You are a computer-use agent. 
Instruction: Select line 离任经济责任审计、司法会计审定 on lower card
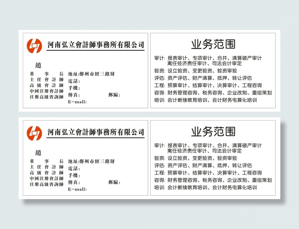[x=204, y=151]
